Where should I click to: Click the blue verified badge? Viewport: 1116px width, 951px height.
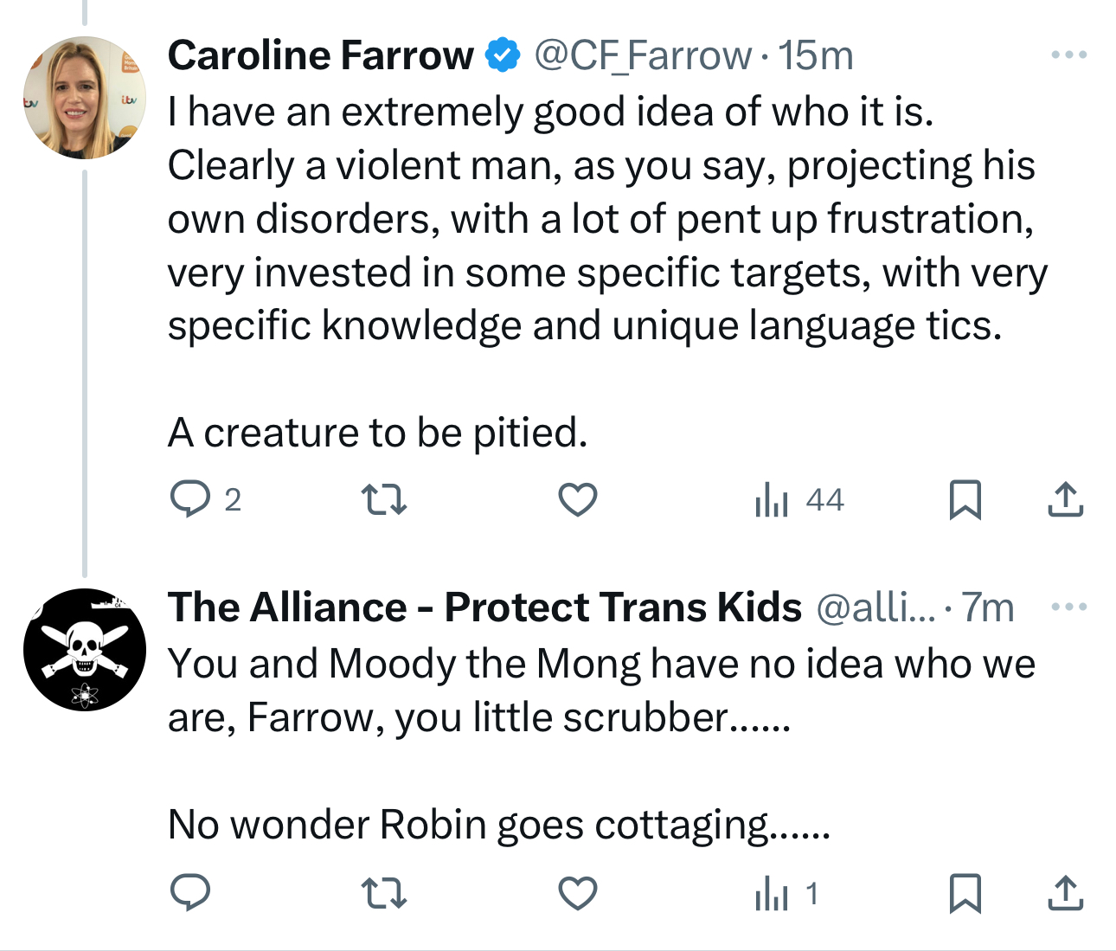coord(503,55)
